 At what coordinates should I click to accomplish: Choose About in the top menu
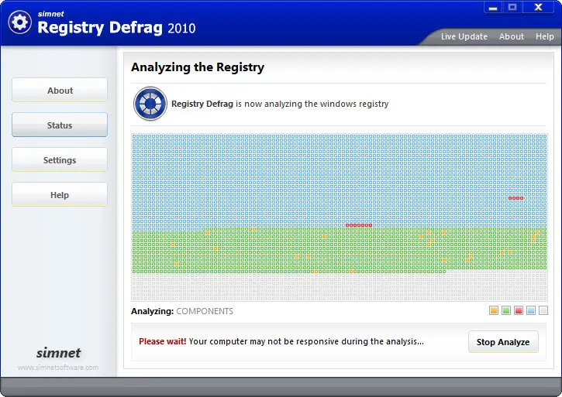pyautogui.click(x=512, y=36)
